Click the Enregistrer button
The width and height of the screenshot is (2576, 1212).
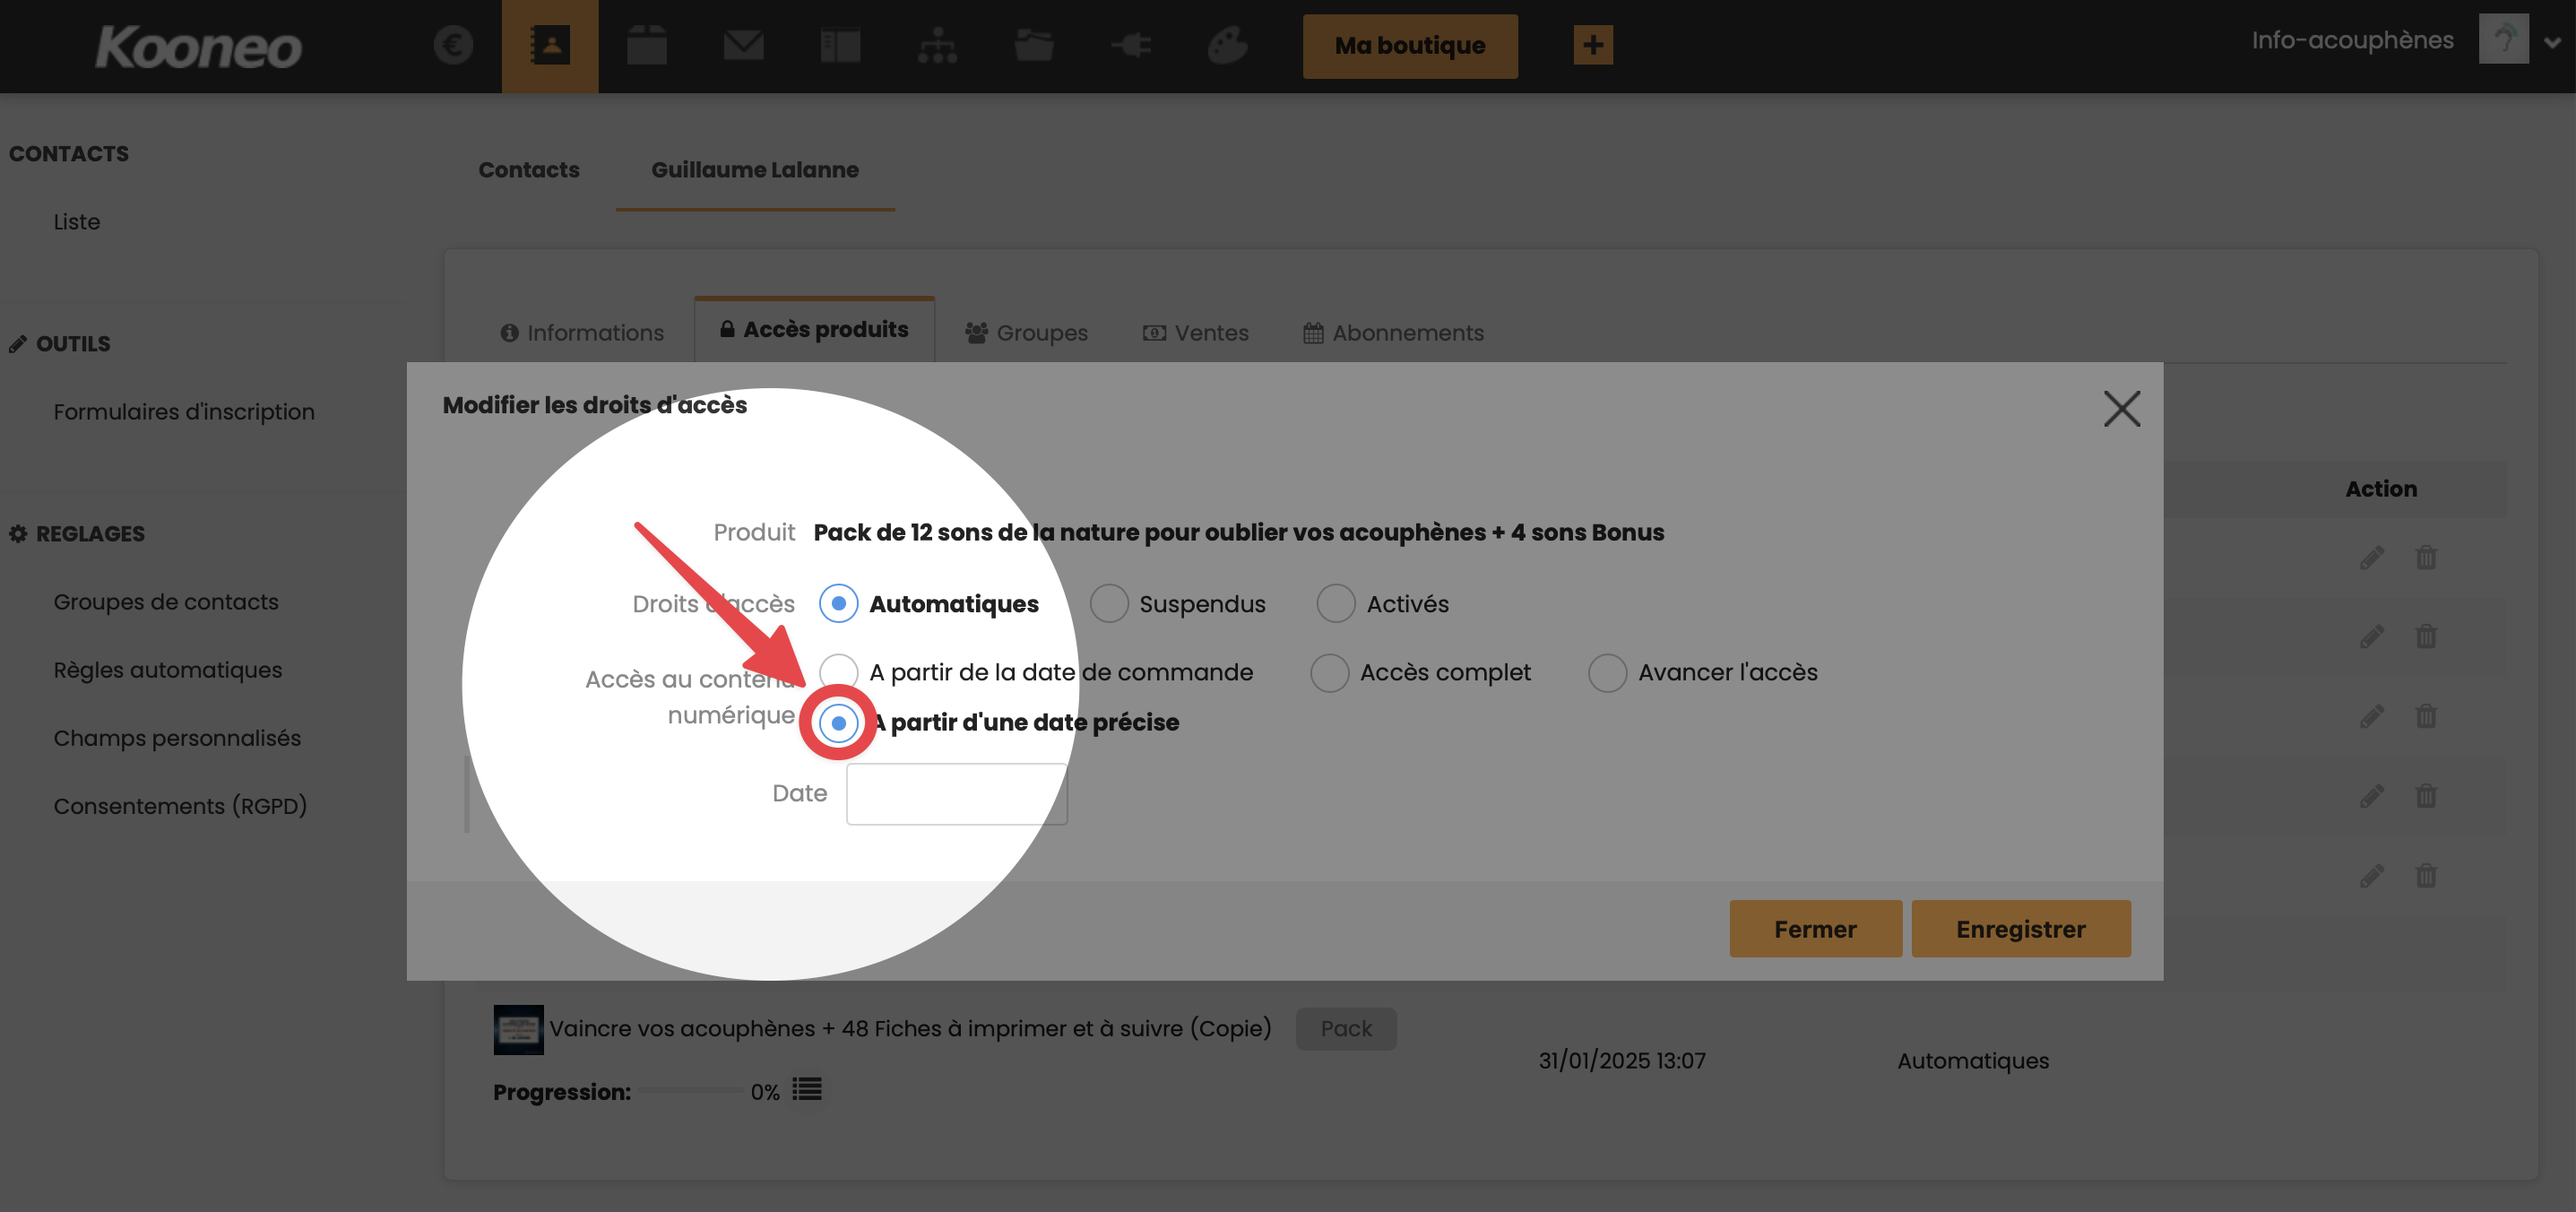click(x=2020, y=929)
